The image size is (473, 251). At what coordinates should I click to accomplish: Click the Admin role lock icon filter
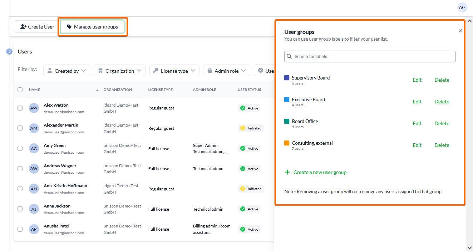(210, 70)
